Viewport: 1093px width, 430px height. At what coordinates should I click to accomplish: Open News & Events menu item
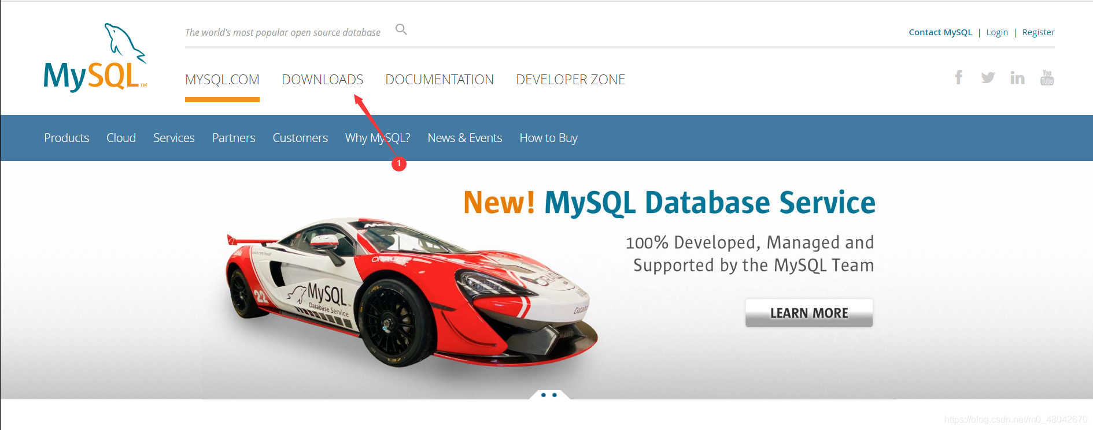point(465,138)
